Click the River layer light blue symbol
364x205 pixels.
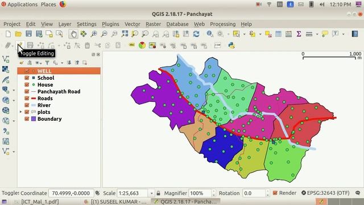tap(34, 105)
